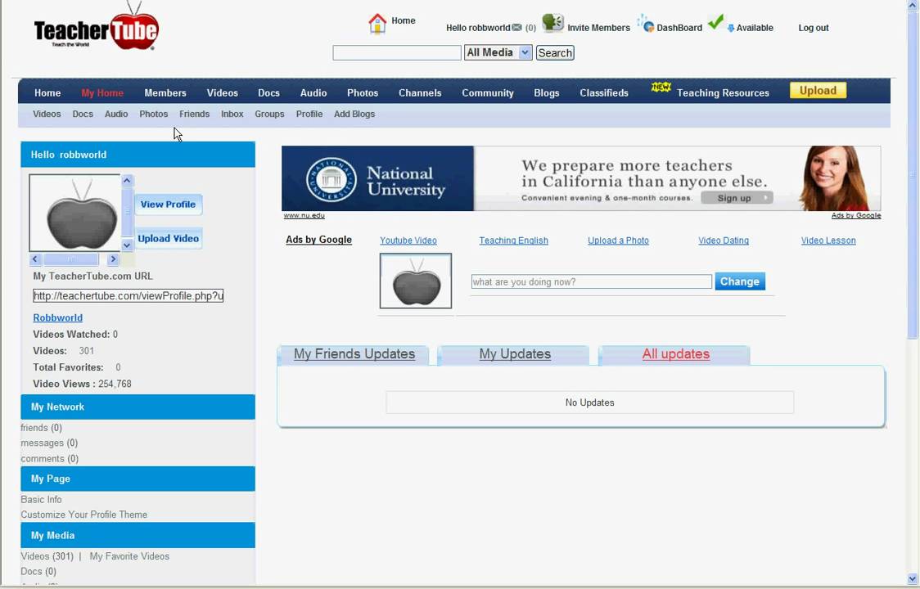920x589 pixels.
Task: Open Photos in the main navigation bar
Action: (363, 92)
